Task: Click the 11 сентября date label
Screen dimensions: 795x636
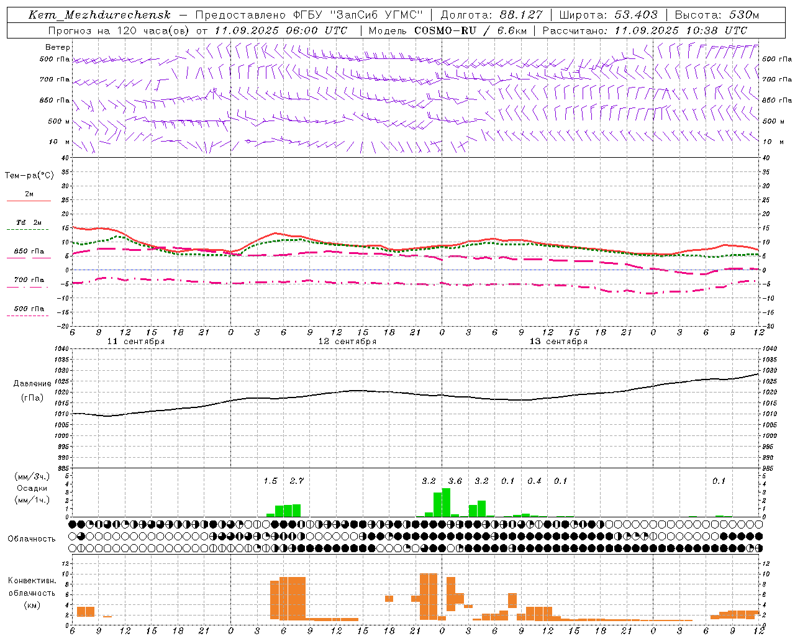Action: (136, 342)
